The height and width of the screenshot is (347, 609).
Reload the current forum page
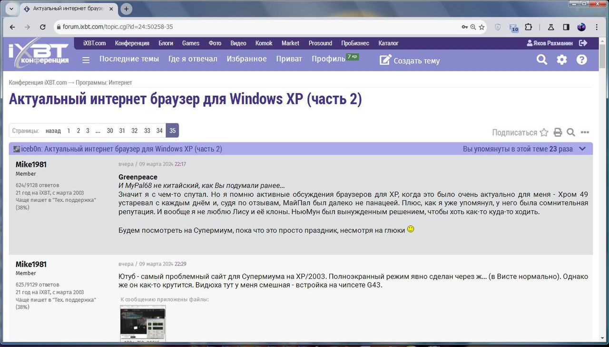42,27
